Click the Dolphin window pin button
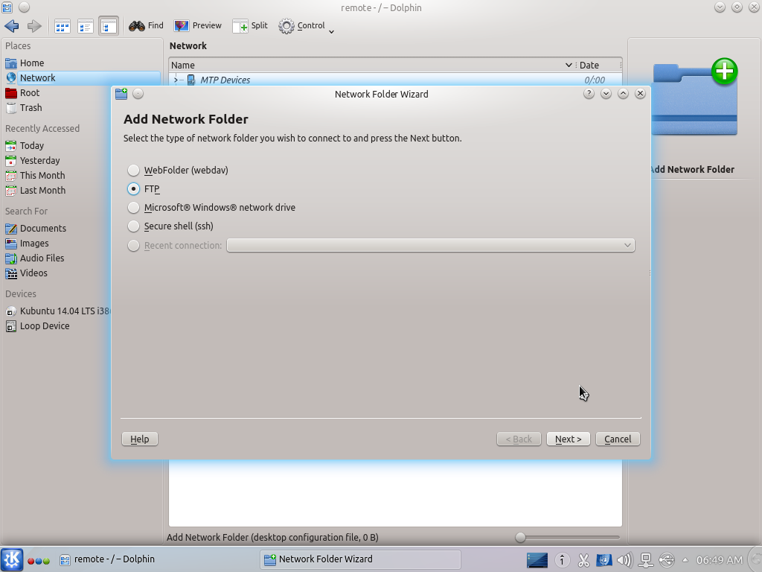This screenshot has width=762, height=572. [25, 7]
